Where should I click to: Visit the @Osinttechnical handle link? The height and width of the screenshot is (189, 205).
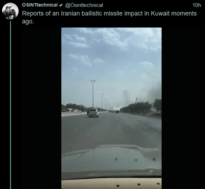(x=84, y=5)
